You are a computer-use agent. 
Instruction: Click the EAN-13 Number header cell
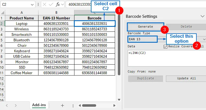coord(56,18)
